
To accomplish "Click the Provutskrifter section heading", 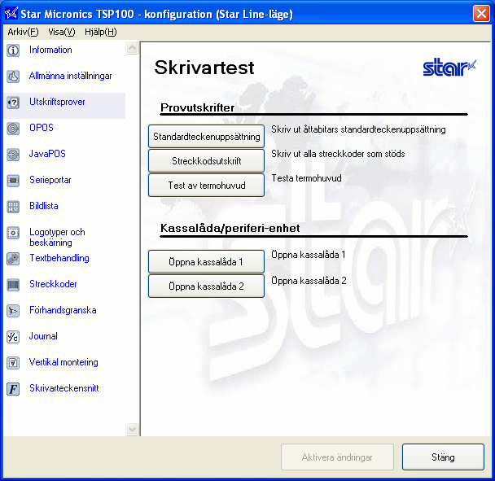I will (197, 107).
